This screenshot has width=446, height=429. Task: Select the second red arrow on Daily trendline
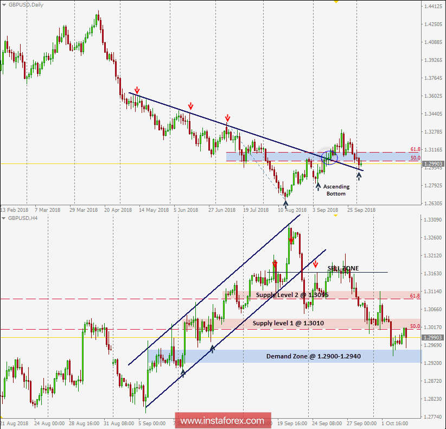point(190,106)
